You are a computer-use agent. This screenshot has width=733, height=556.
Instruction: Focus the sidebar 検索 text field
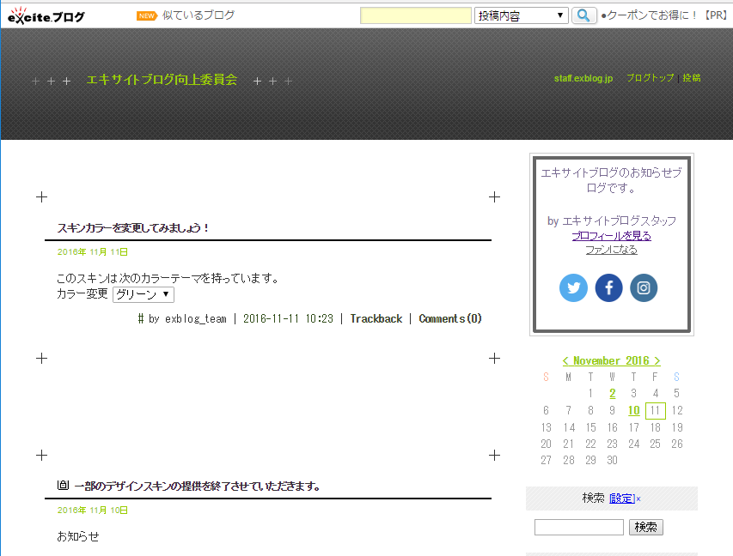pos(578,528)
